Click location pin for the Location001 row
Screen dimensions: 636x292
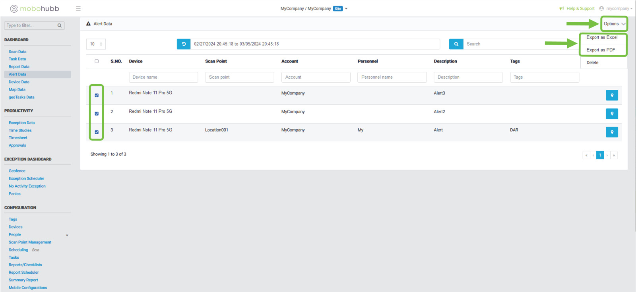coord(612,132)
